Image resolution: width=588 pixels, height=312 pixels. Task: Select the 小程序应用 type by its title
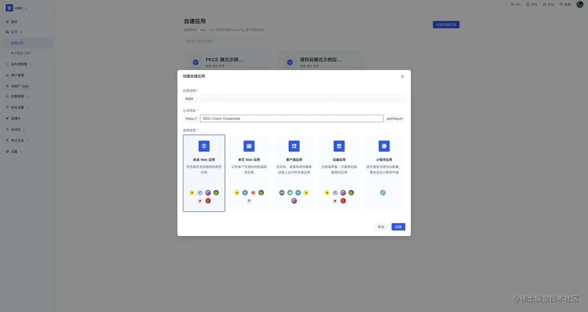384,160
